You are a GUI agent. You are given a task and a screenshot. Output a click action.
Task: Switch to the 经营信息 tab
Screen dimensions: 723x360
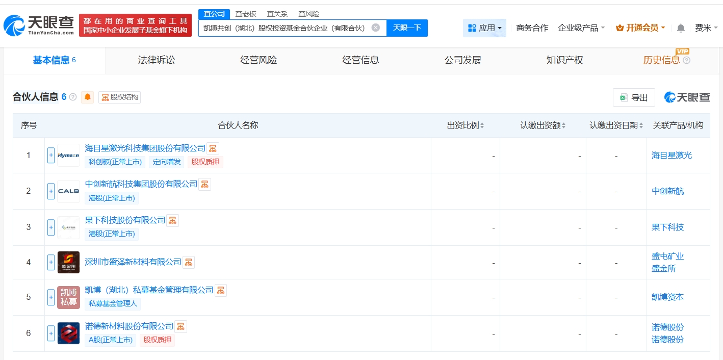[x=360, y=60]
